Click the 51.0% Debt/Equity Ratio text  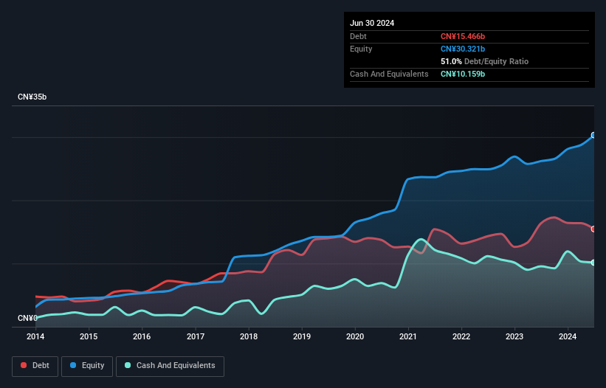pos(484,61)
